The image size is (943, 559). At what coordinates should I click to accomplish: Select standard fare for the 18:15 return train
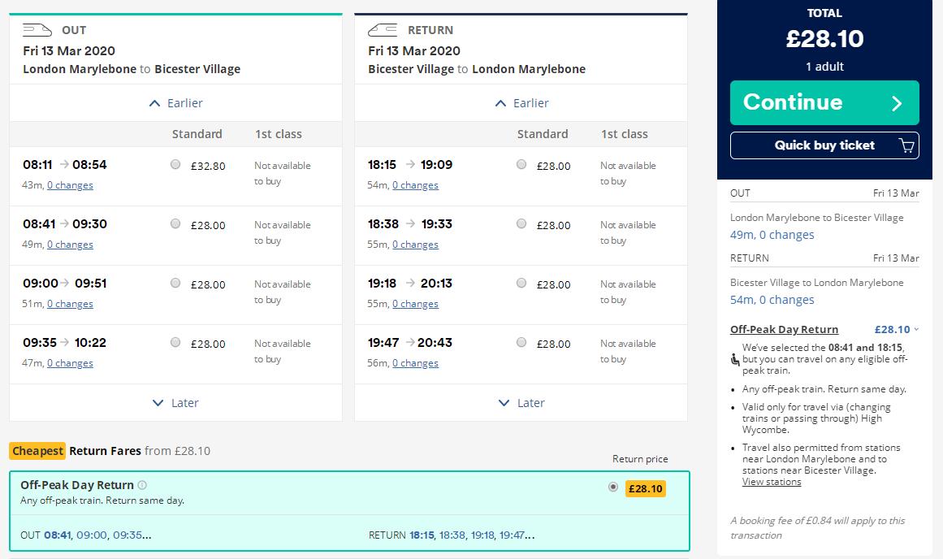click(521, 164)
